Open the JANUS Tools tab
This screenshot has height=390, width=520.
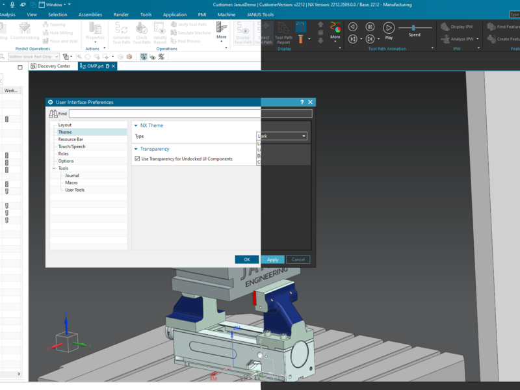pyautogui.click(x=261, y=14)
